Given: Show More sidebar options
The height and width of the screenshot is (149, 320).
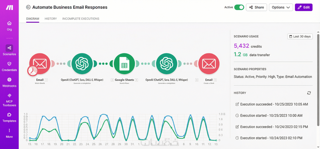Looking at the screenshot, I should [x=9, y=133].
